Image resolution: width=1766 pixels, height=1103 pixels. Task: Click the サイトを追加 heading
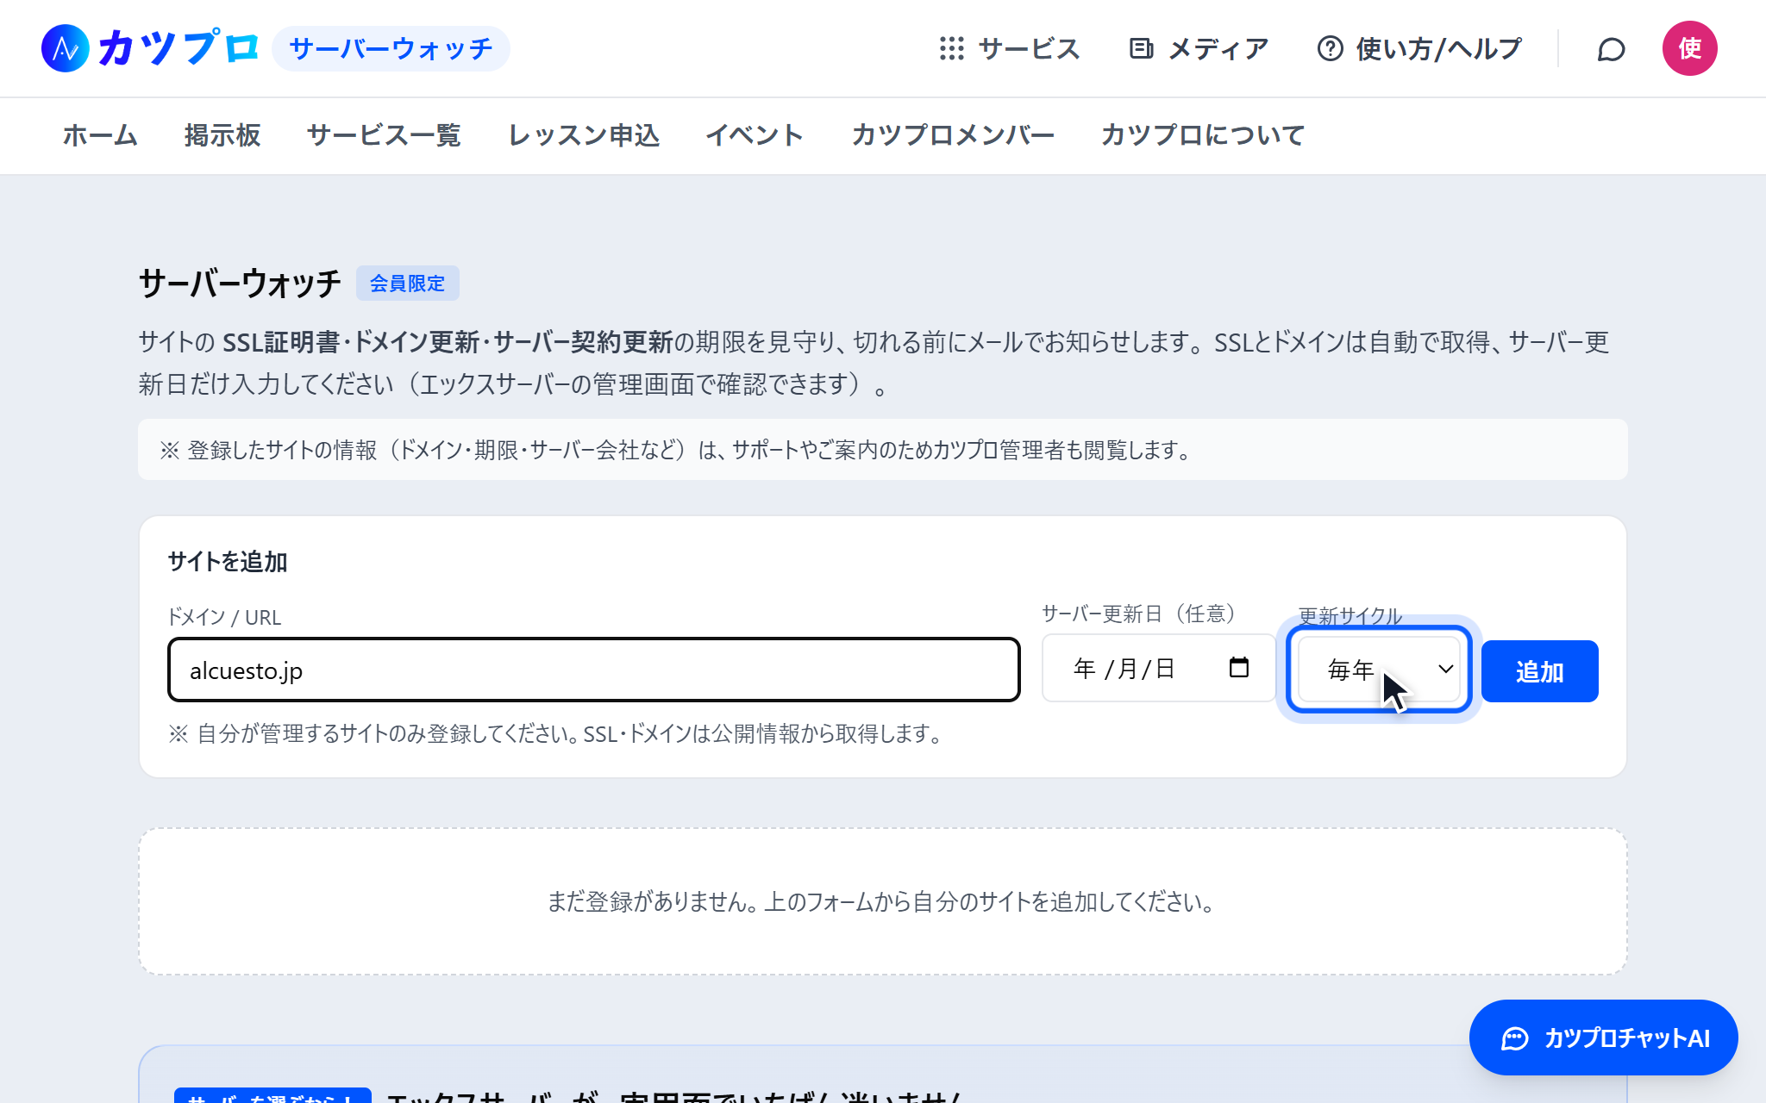228,562
